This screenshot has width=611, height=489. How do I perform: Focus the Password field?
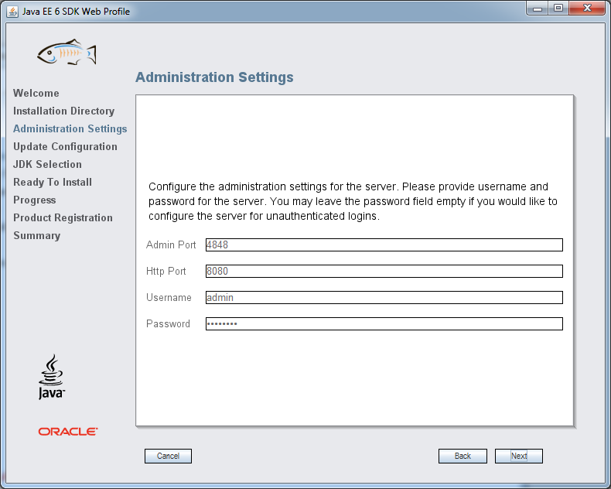[x=384, y=323]
